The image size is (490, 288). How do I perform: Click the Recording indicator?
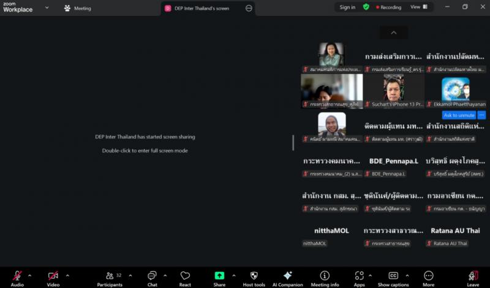tap(389, 7)
